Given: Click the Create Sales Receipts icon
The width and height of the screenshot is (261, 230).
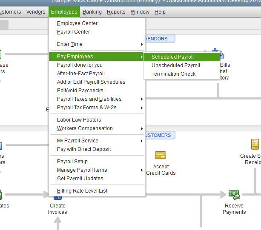Looking at the screenshot, I should point(255,145).
